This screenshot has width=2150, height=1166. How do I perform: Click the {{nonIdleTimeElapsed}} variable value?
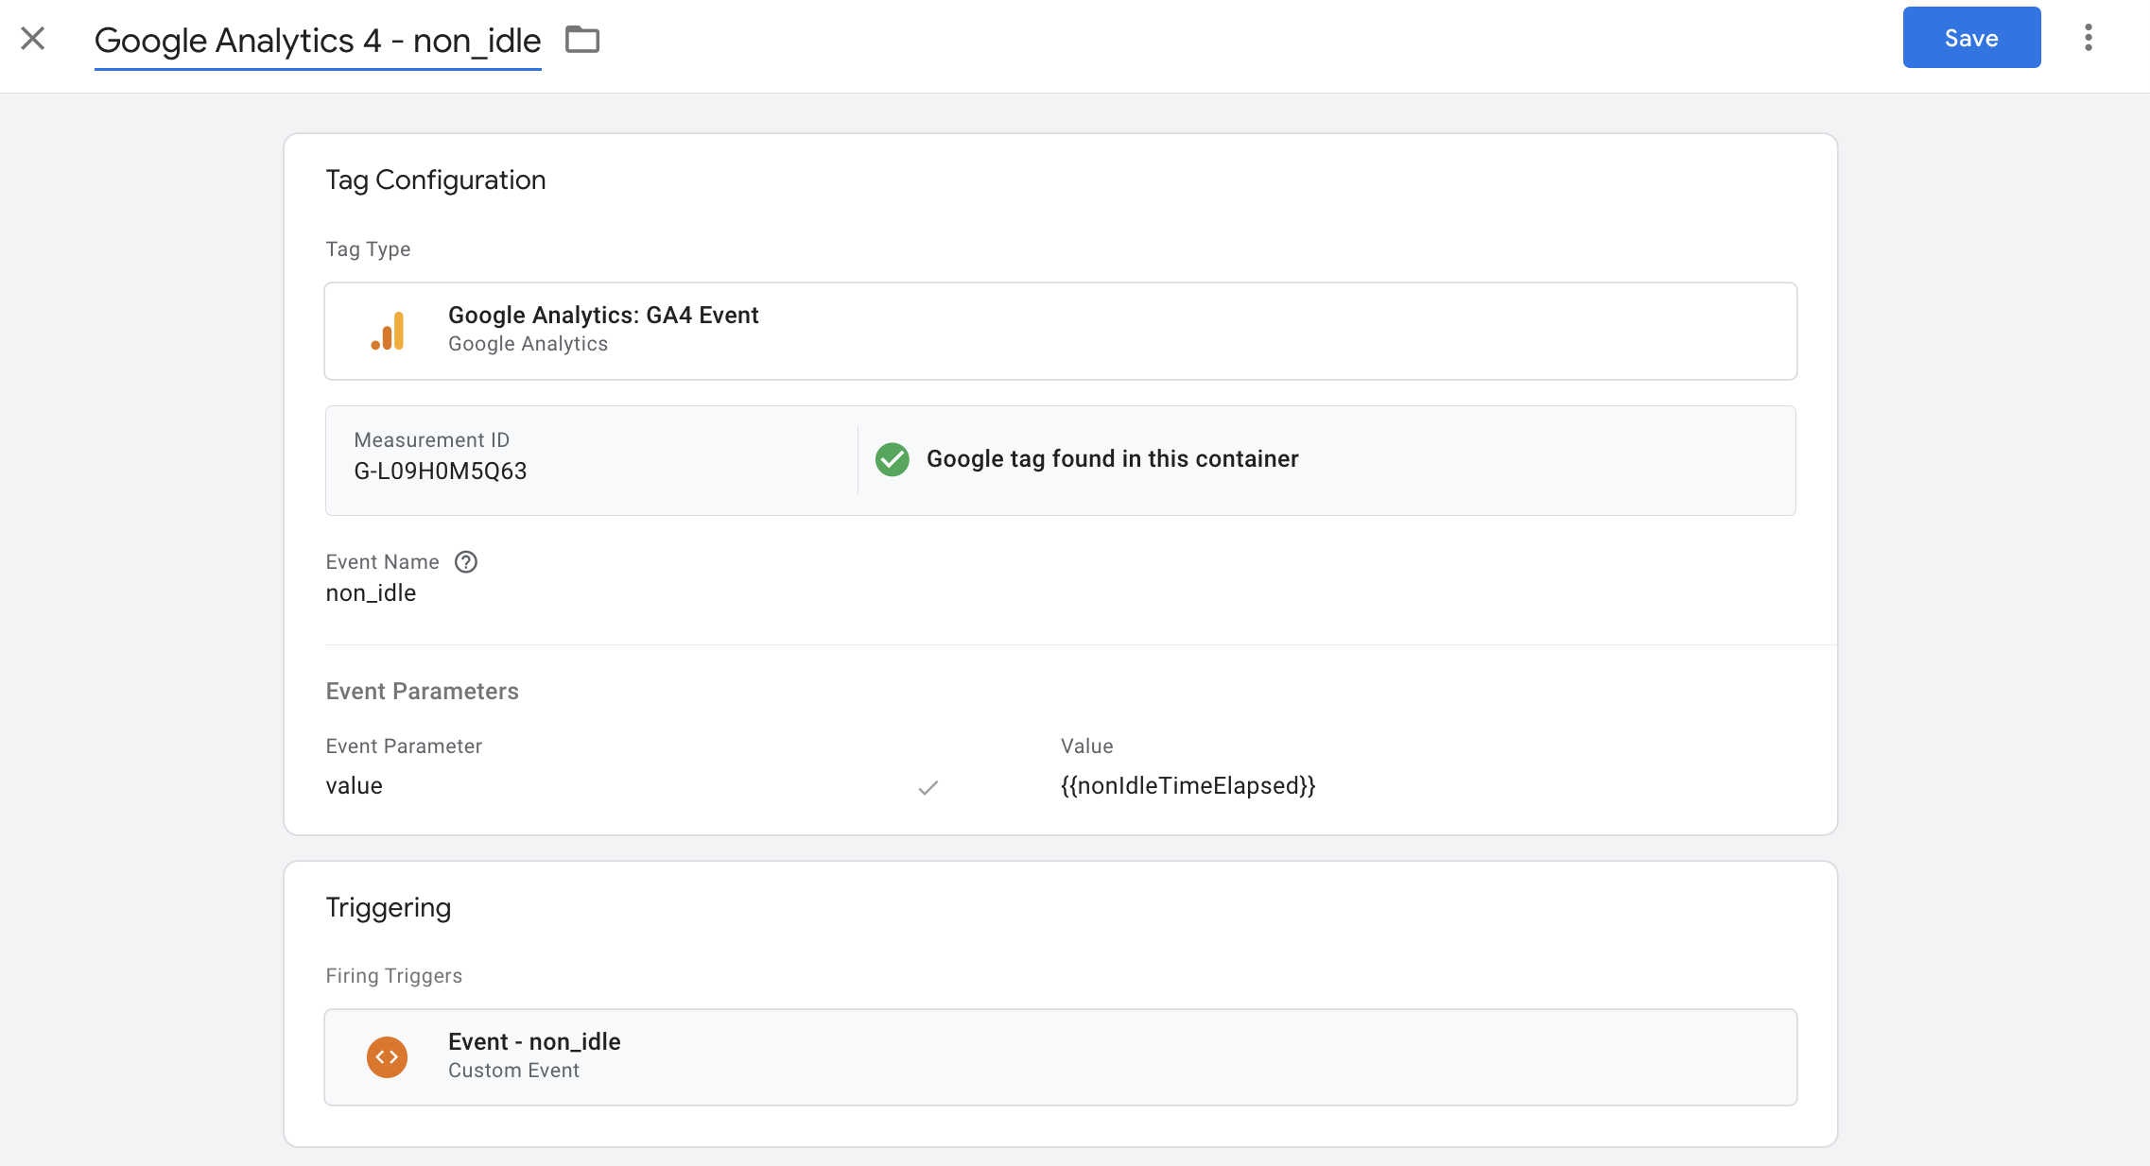click(x=1188, y=785)
